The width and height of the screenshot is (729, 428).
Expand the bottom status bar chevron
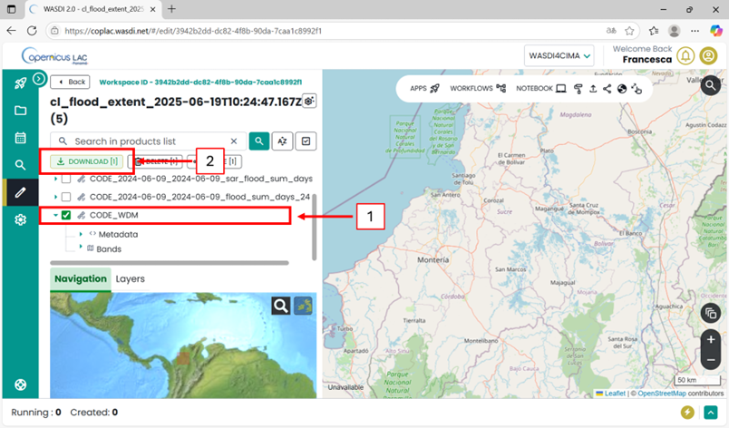(710, 413)
